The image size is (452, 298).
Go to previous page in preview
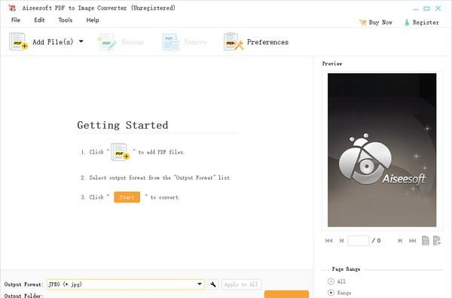341,240
